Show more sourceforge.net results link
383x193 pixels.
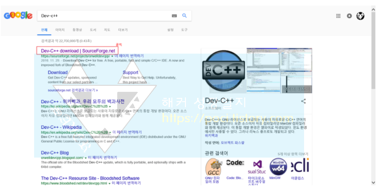pyautogui.click(x=73, y=90)
